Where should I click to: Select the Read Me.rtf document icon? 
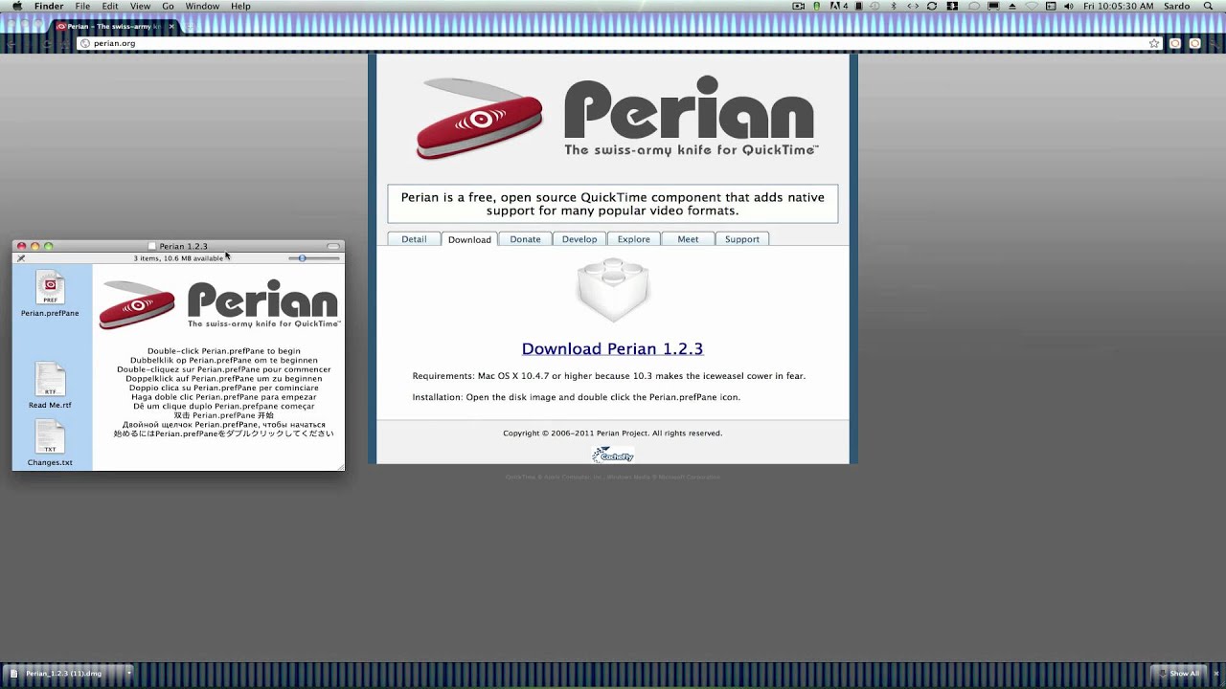point(50,379)
